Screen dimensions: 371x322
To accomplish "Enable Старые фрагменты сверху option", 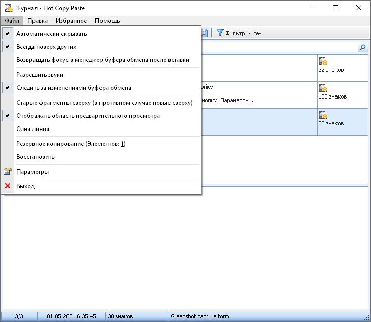I will point(101,103).
